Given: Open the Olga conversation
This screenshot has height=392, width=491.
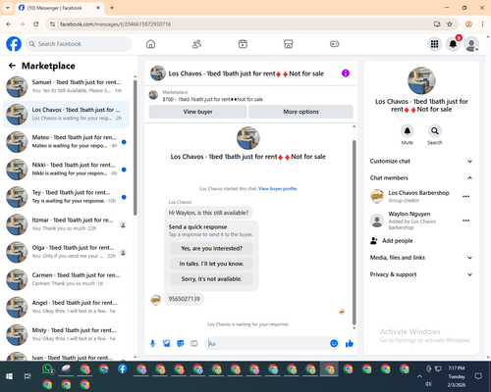Looking at the screenshot, I should (66, 252).
